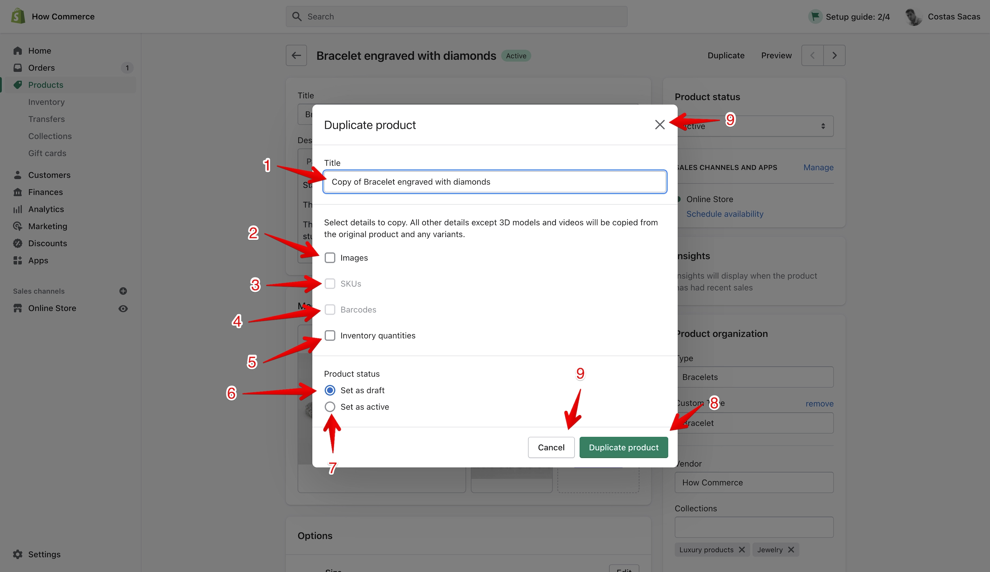The height and width of the screenshot is (572, 990).
Task: Click the Collections search field
Action: 754,527
